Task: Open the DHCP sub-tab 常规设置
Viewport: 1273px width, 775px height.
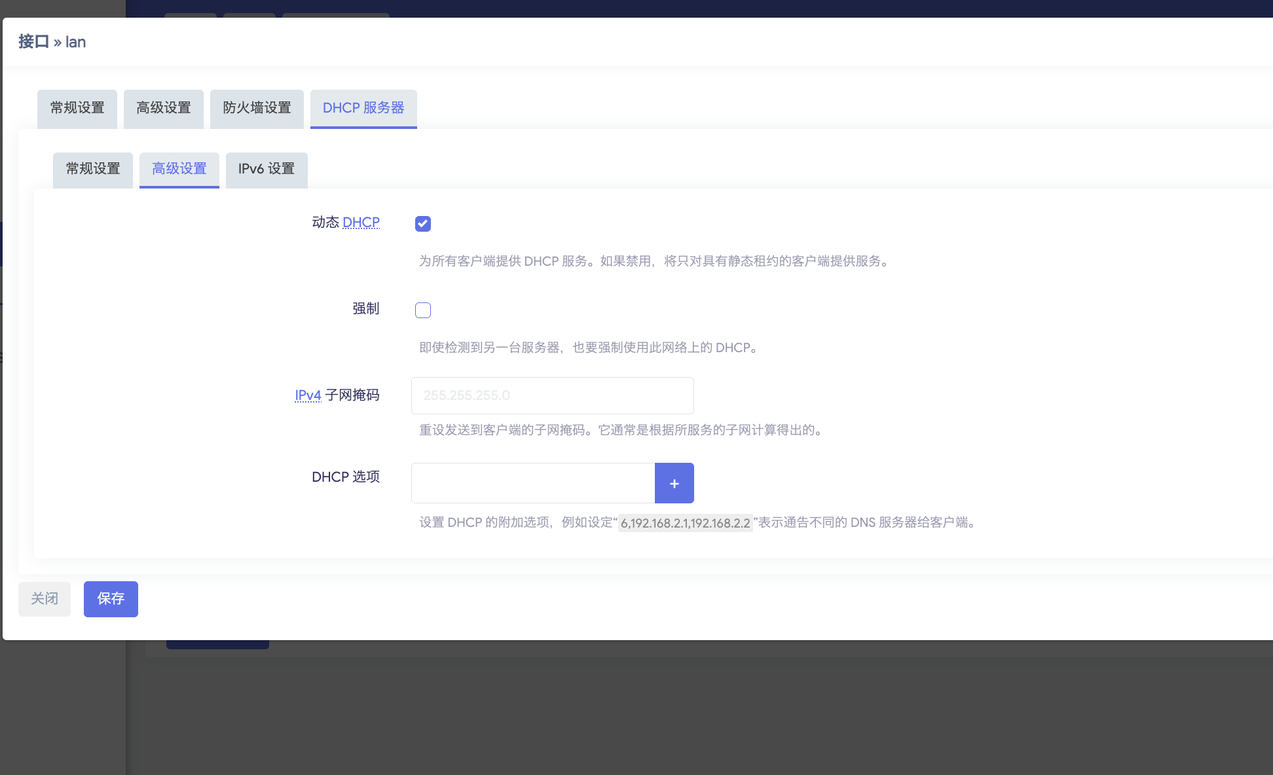Action: (x=93, y=169)
